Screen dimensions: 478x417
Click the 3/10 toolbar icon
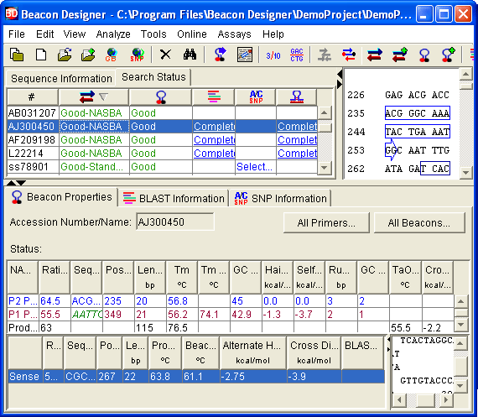point(273,55)
